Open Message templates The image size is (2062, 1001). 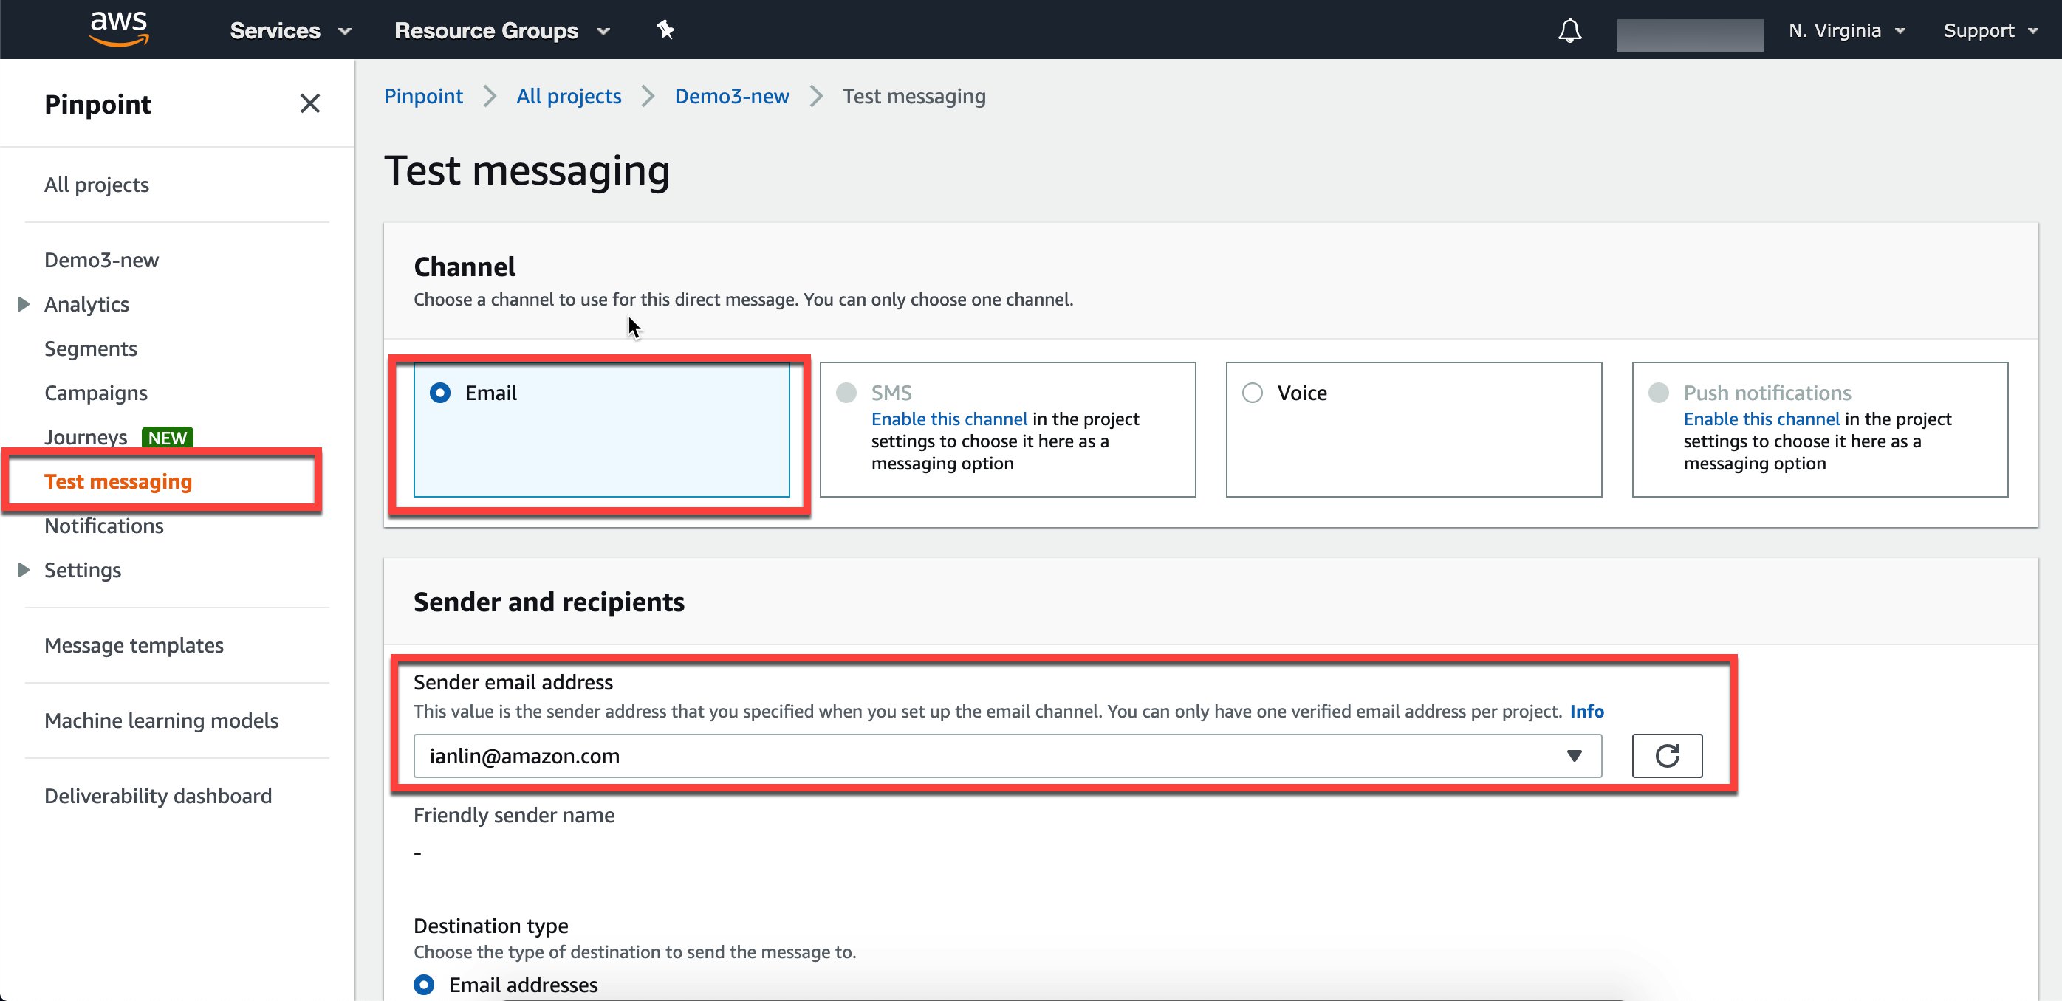point(134,645)
